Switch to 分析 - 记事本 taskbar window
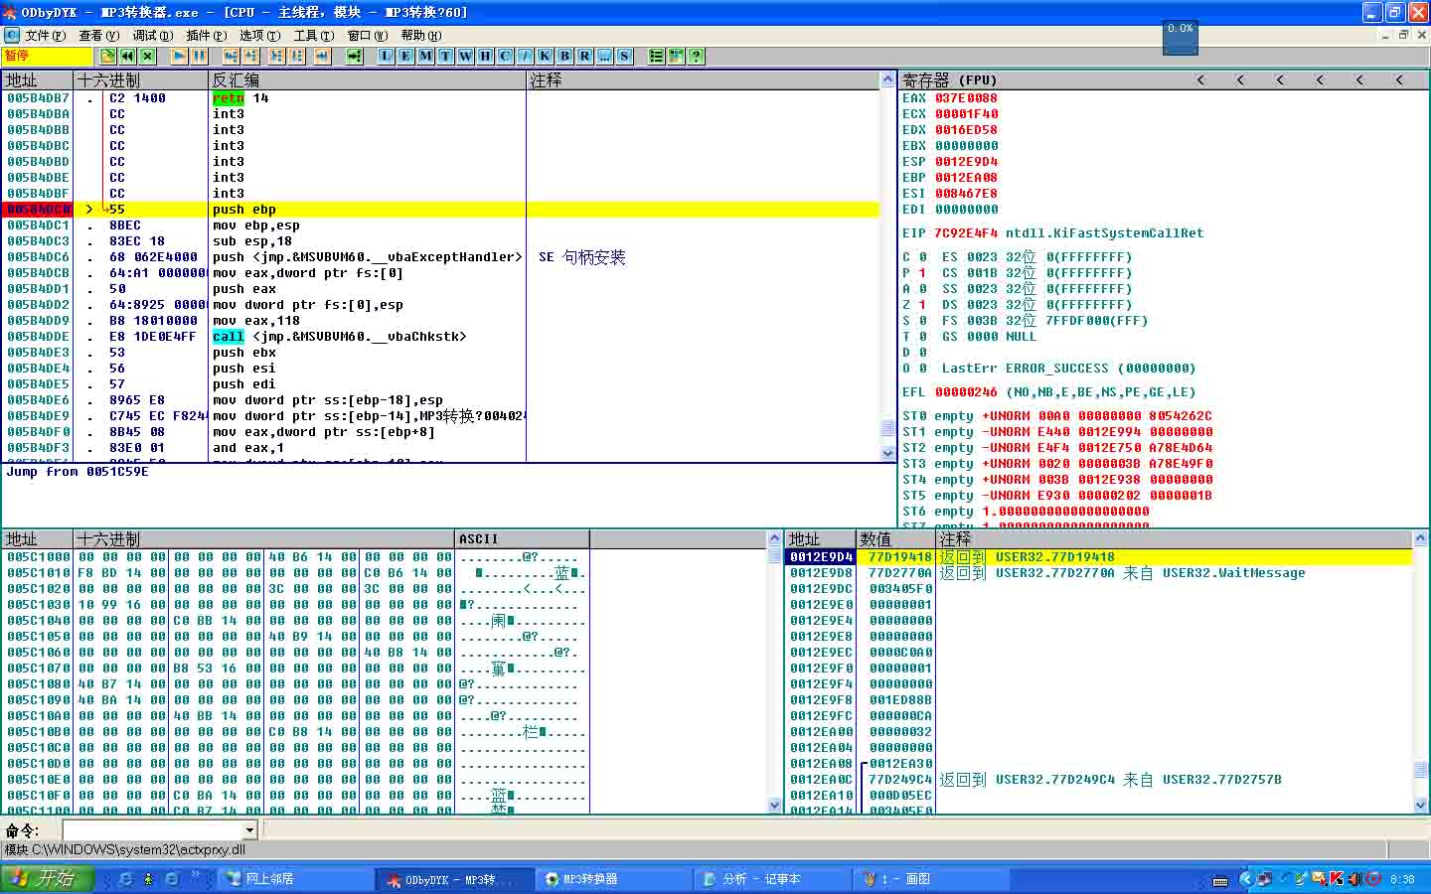The image size is (1431, 894). point(773,879)
